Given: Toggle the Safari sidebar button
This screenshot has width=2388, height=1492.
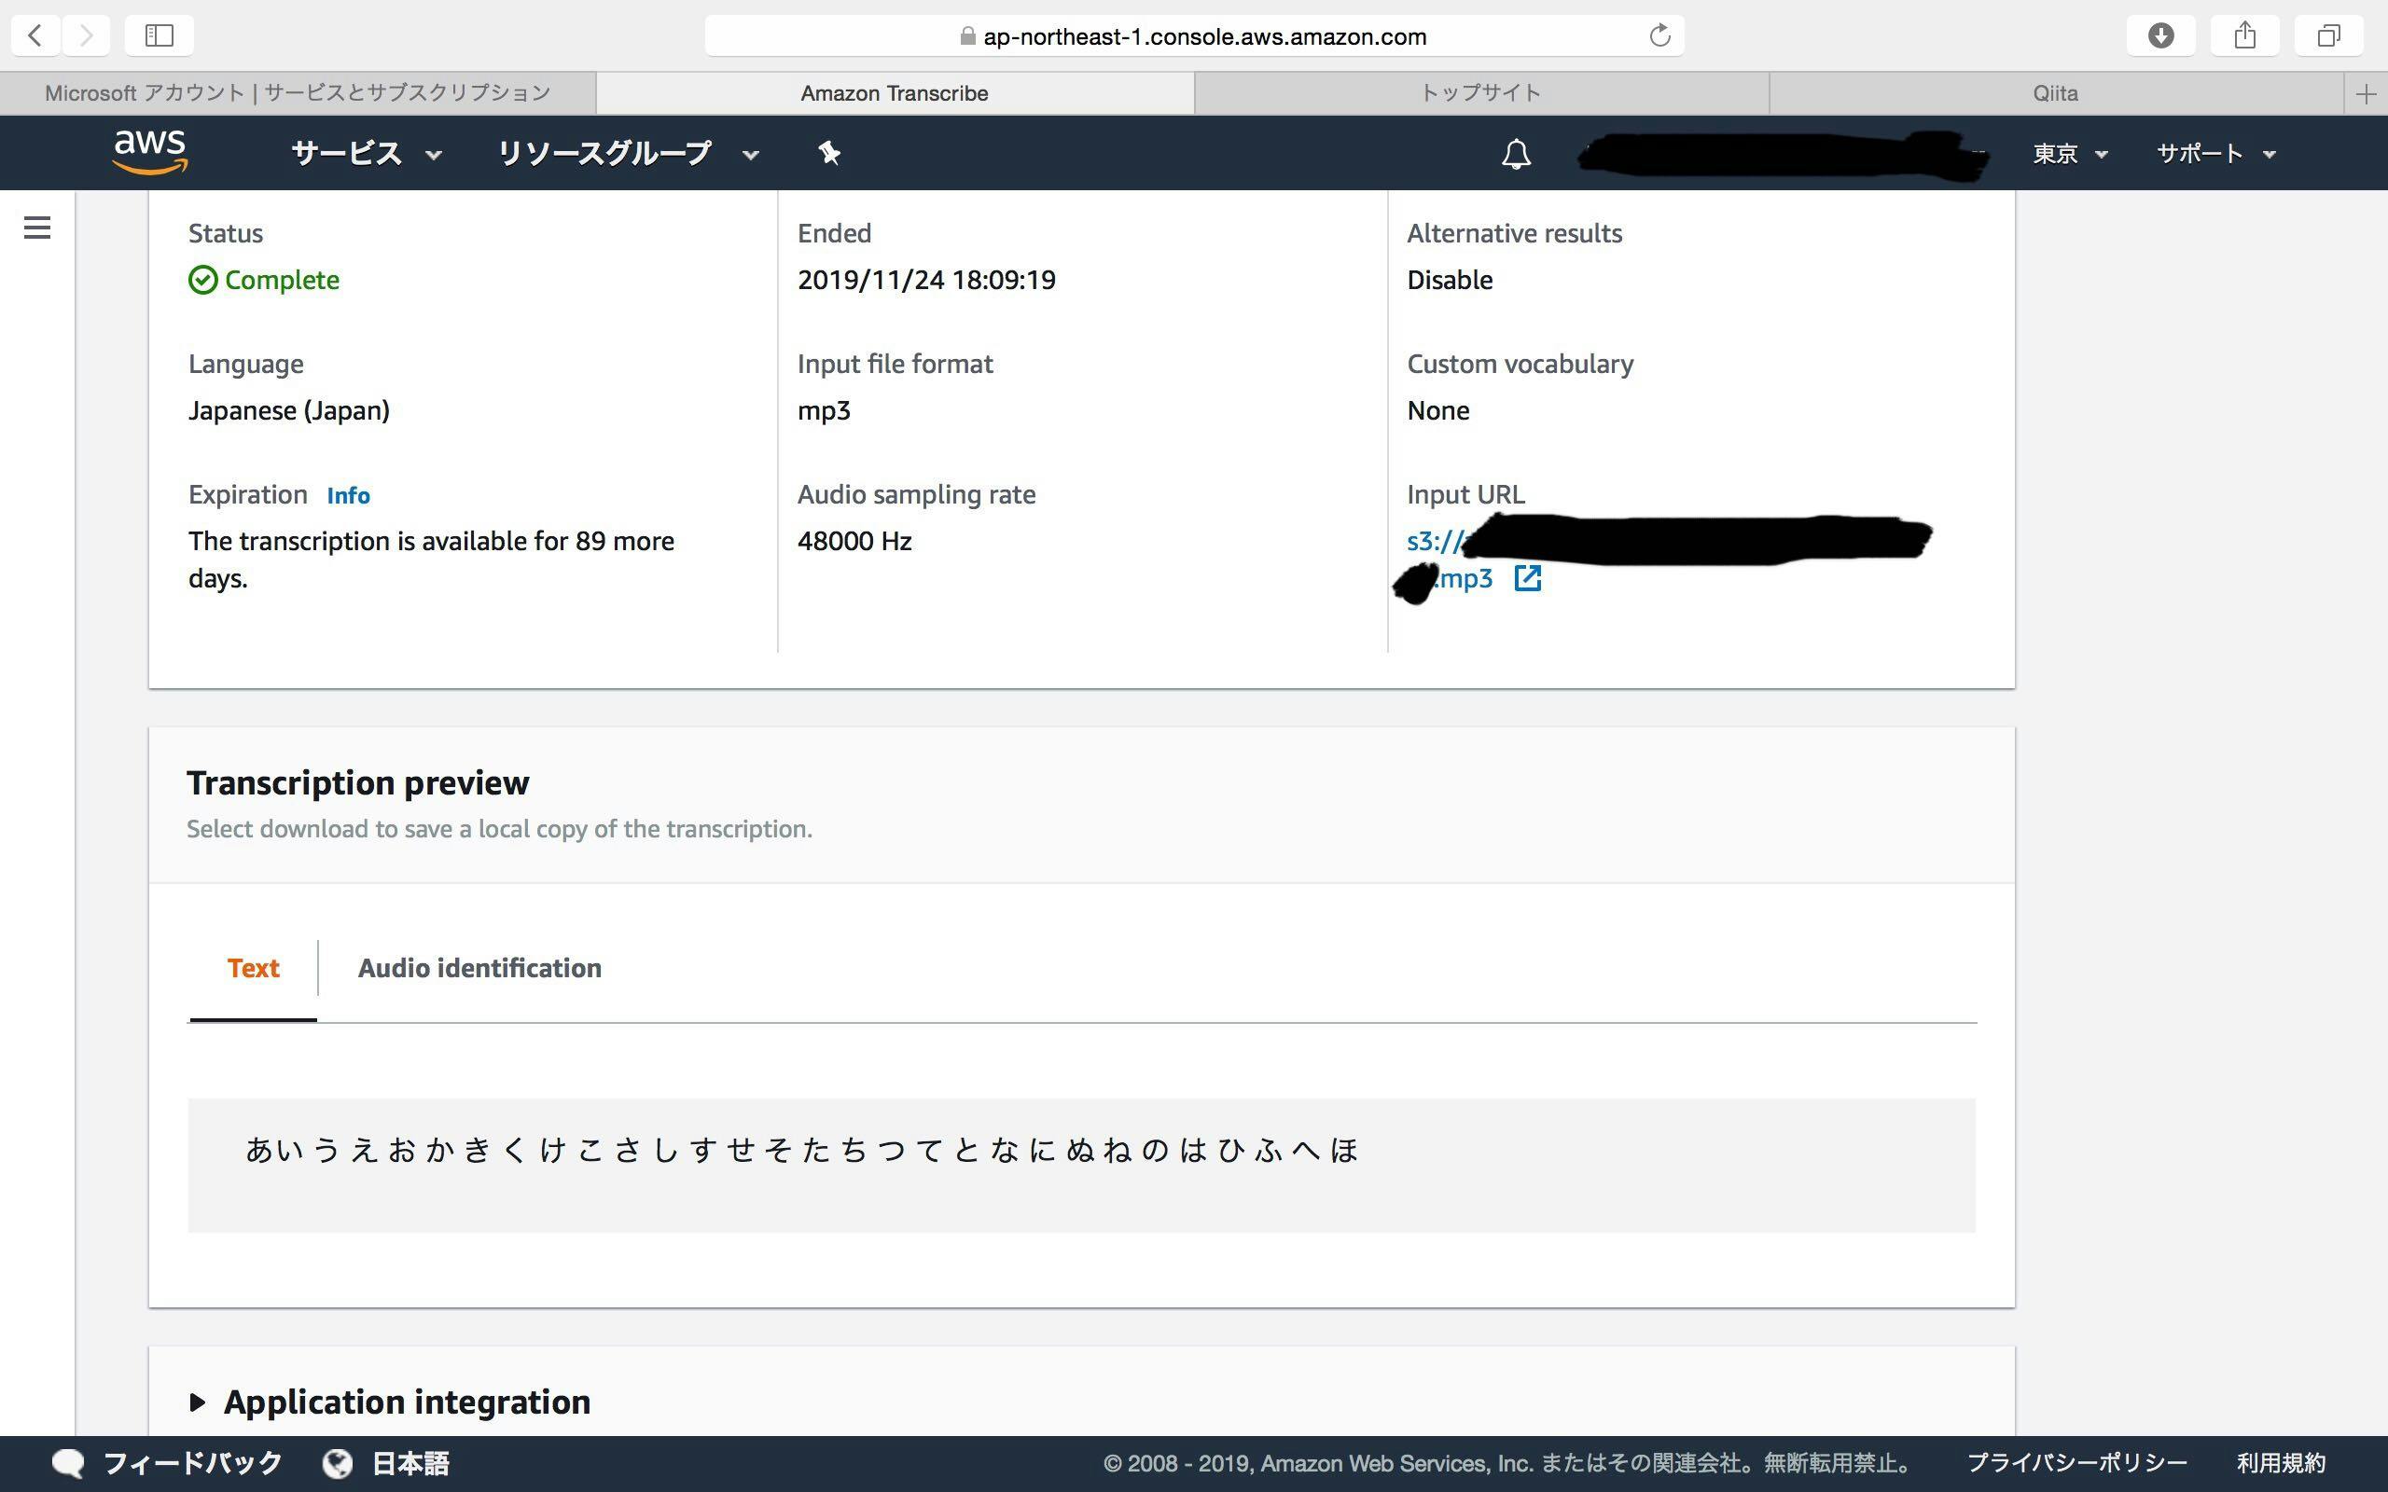Looking at the screenshot, I should tap(159, 36).
